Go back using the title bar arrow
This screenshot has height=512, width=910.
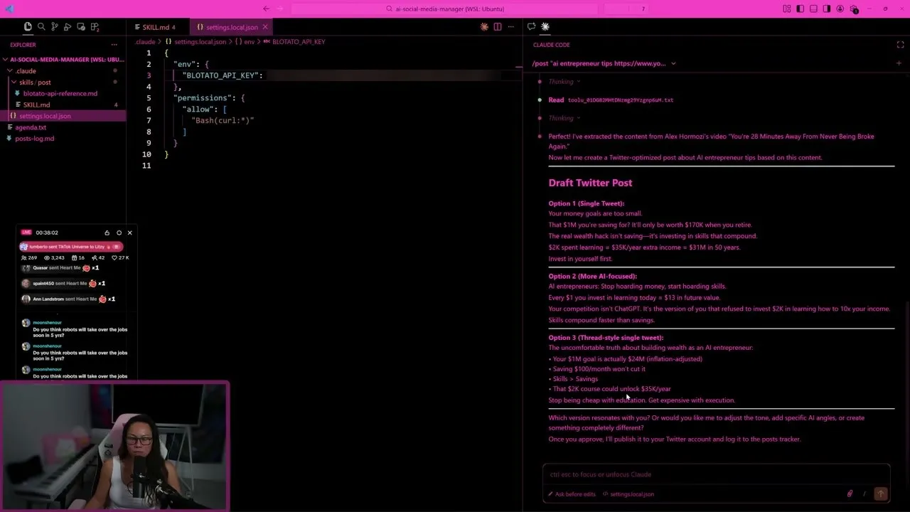click(x=266, y=9)
